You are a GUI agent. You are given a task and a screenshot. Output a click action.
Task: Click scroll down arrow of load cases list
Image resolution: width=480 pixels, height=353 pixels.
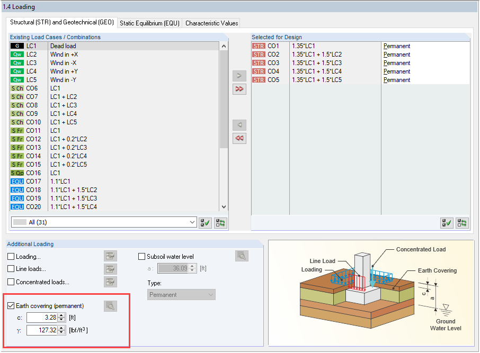[224, 207]
